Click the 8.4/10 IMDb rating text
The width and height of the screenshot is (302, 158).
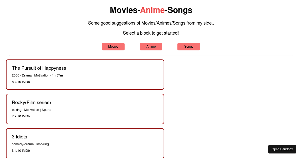[x=21, y=151]
